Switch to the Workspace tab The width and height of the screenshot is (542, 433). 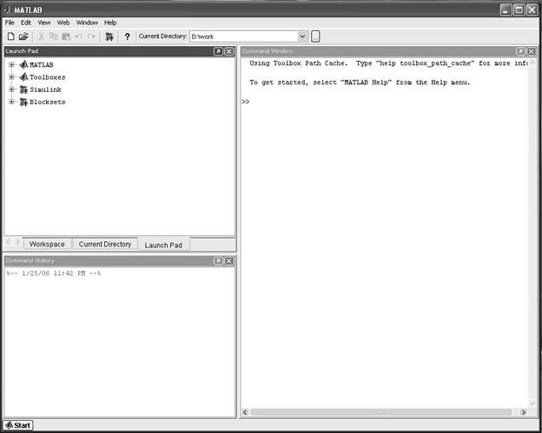[48, 244]
